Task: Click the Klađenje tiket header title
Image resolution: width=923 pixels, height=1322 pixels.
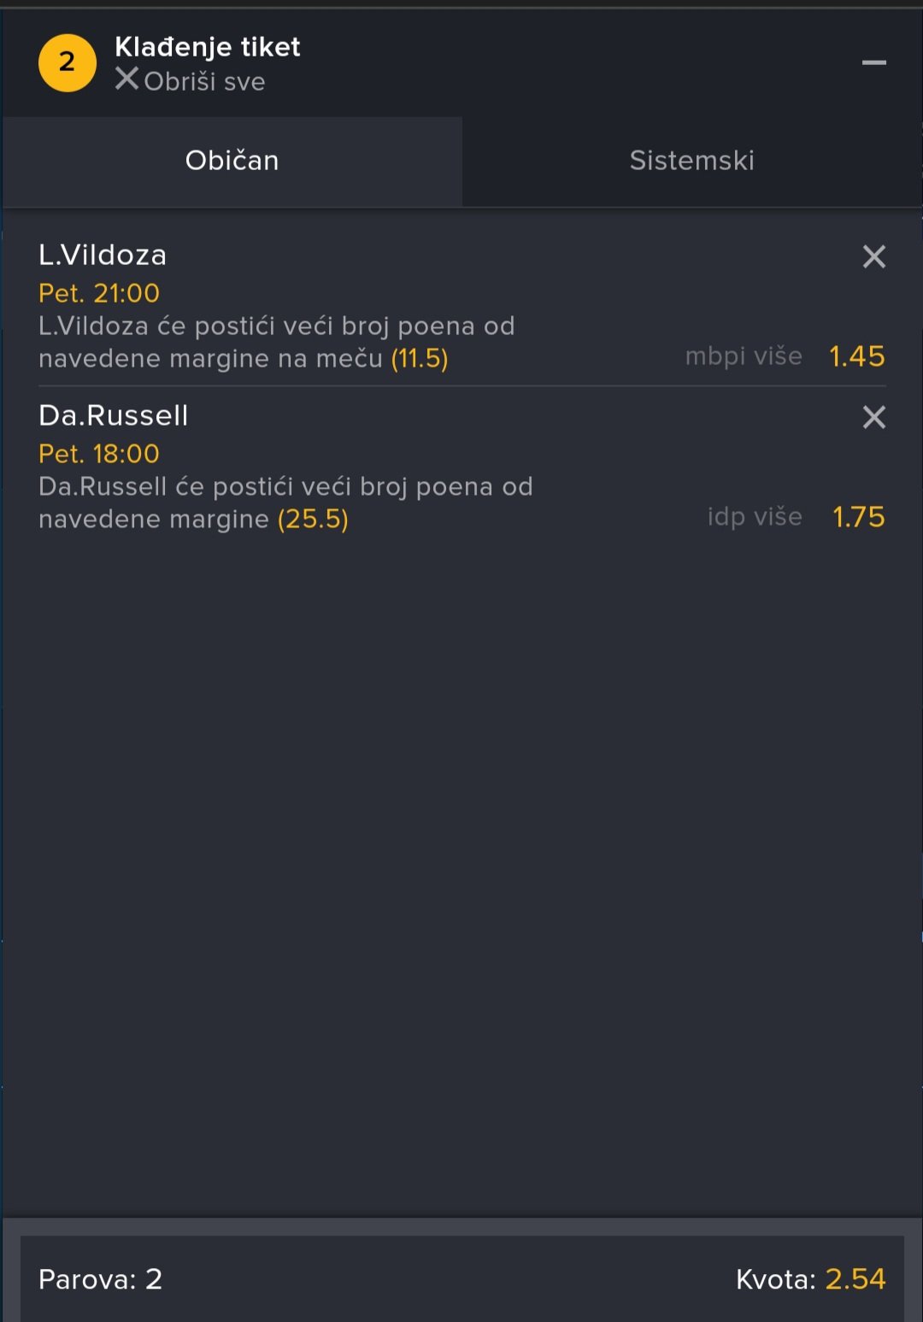Action: [x=208, y=47]
